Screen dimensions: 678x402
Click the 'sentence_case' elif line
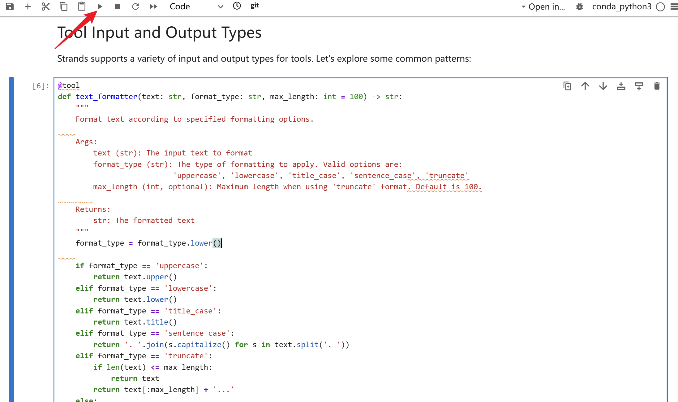pyautogui.click(x=155, y=333)
